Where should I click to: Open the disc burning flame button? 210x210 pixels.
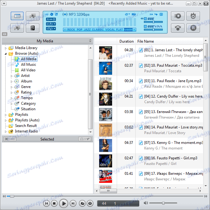(x=193, y=16)
